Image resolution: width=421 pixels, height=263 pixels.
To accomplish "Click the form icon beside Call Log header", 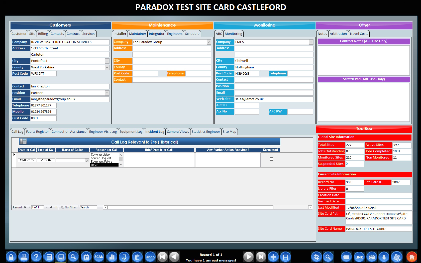I will pos(23,142).
